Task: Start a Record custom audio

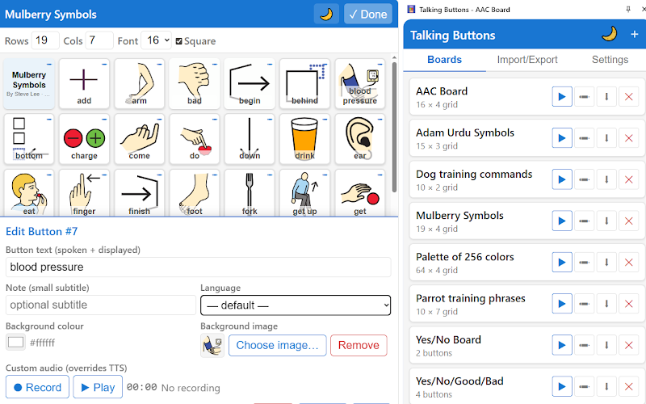Action: click(37, 387)
